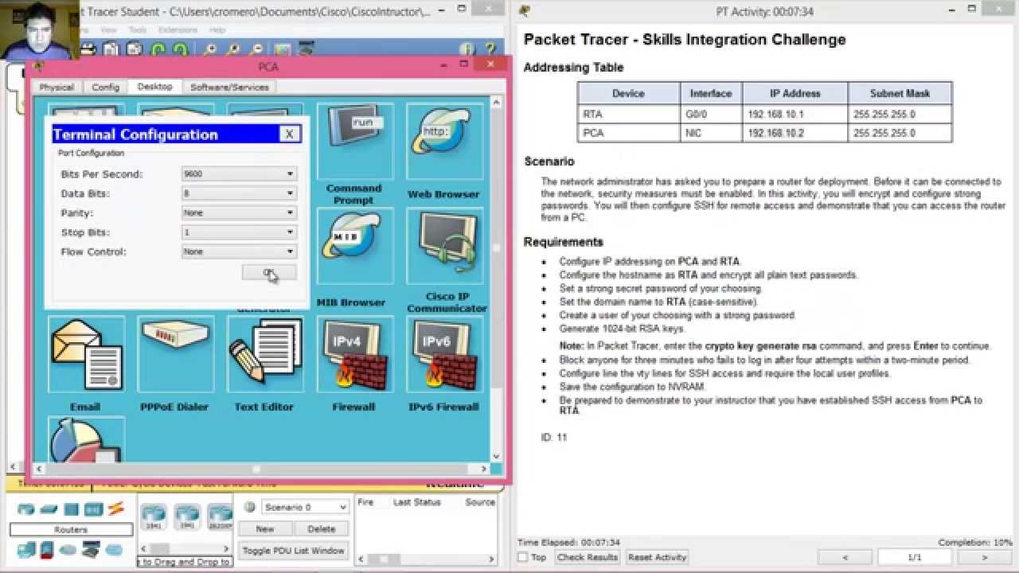
Task: Click the zoom in magnifier icon
Action: pos(210,49)
